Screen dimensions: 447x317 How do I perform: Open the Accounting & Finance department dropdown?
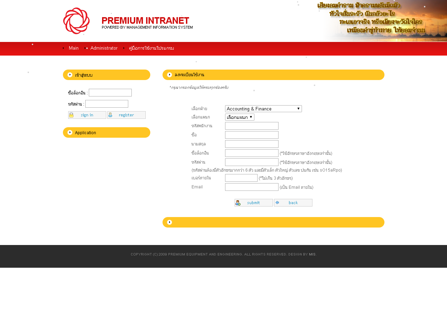point(263,109)
